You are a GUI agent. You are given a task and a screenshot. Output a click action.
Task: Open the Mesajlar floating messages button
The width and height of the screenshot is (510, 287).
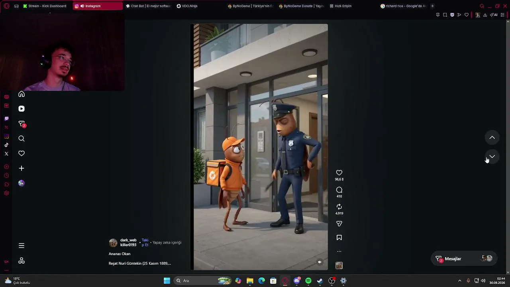[x=464, y=259]
